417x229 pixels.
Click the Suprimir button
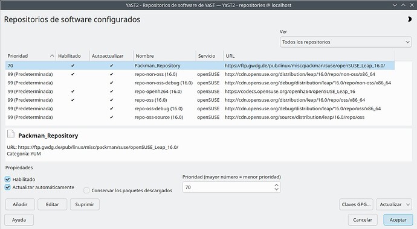[x=85, y=204]
